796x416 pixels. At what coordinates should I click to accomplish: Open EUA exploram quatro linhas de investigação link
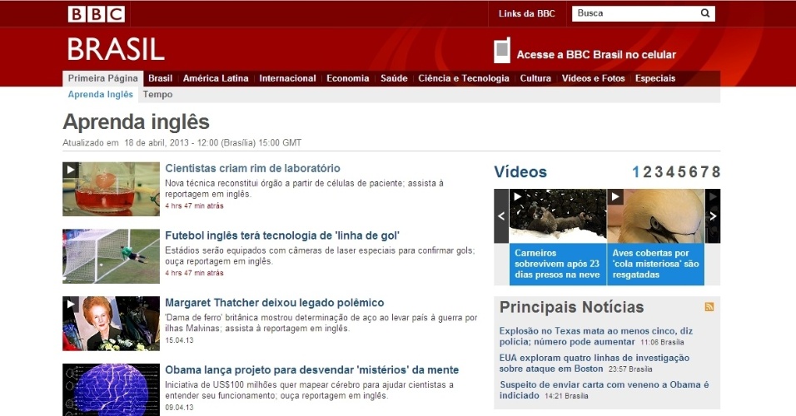(594, 364)
